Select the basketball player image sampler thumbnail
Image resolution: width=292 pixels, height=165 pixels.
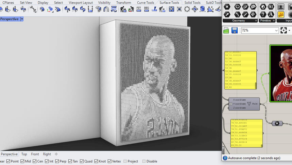click(x=281, y=74)
